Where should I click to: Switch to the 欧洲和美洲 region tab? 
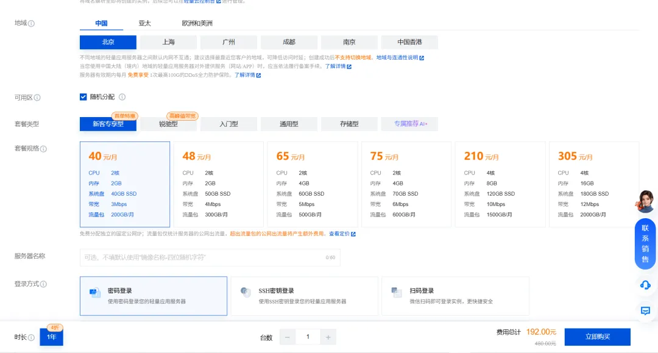(x=197, y=24)
